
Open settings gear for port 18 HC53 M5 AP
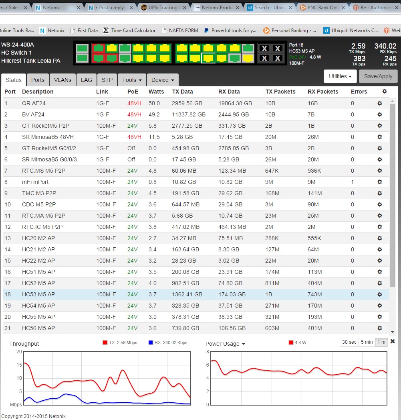tap(380, 294)
